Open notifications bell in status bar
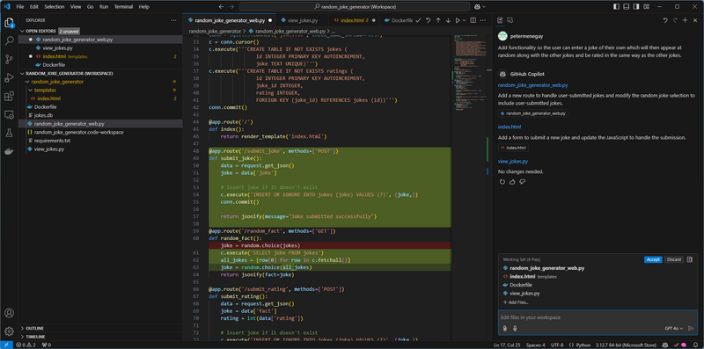 click(x=696, y=345)
